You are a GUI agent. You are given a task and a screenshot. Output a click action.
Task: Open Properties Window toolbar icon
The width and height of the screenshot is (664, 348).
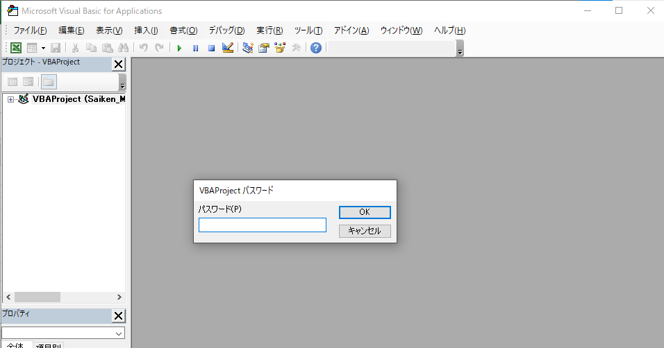264,48
